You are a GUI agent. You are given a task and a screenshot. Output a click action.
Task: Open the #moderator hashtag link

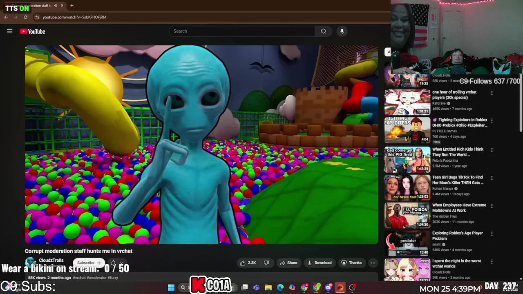tap(97, 278)
